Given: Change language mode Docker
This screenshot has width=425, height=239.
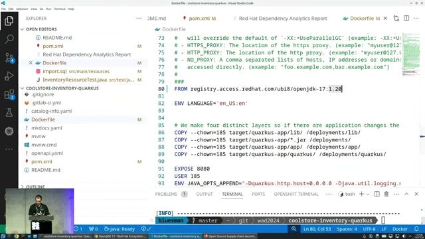Looking at the screenshot, I should [400, 229].
